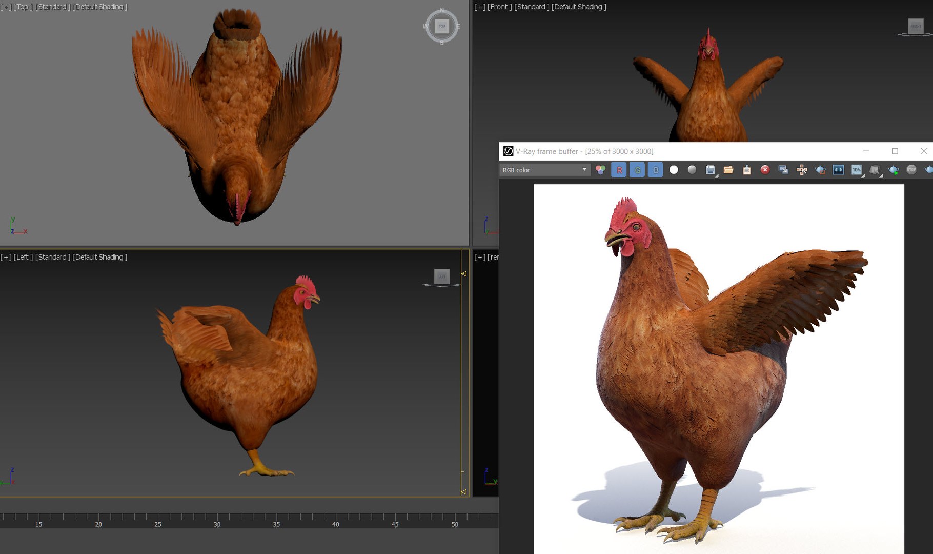Click the switch to RGB channels icon
This screenshot has height=554, width=933.
(601, 170)
